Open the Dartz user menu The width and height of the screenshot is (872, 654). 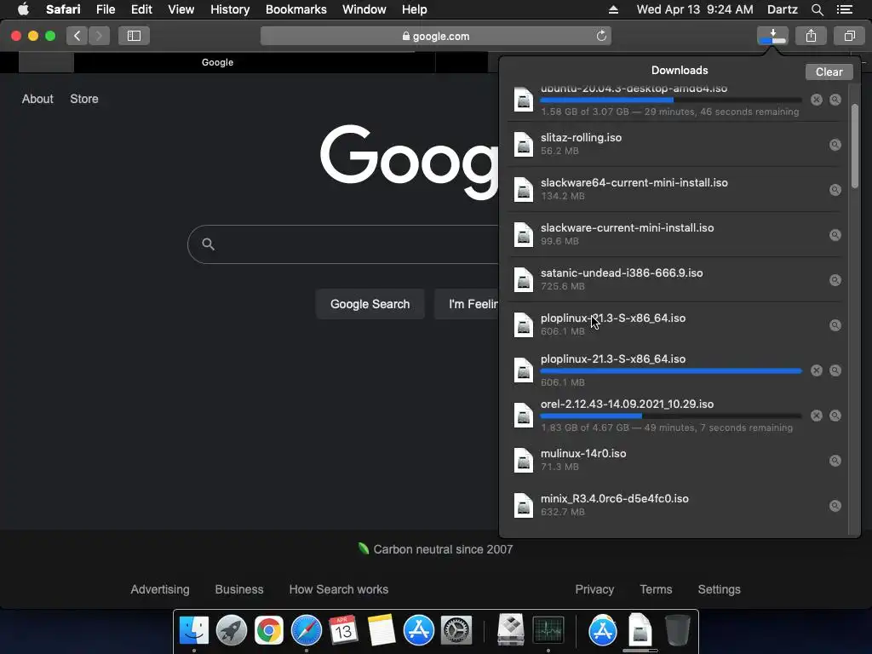[782, 9]
